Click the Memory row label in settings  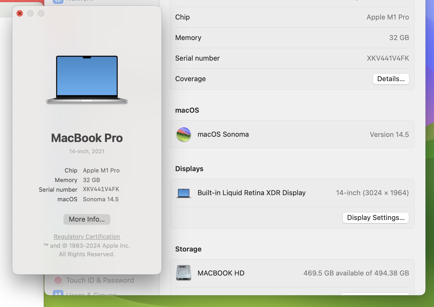coord(188,38)
